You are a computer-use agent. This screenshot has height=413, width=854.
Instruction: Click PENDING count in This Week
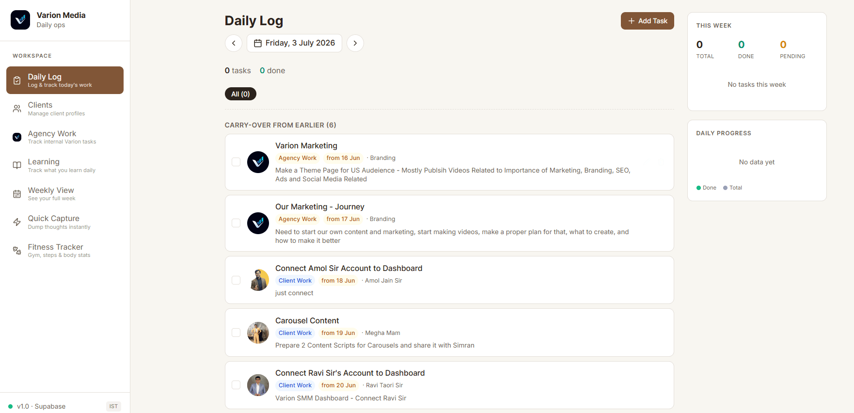783,45
